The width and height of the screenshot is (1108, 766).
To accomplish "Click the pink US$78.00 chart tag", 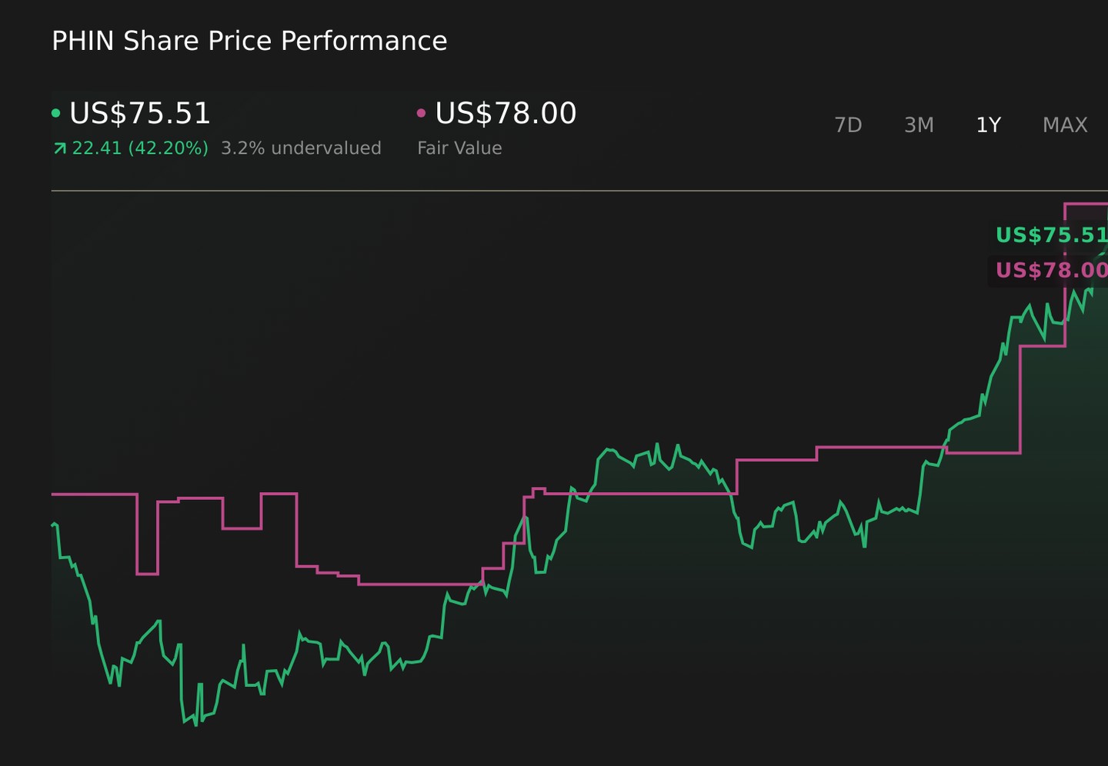I will (1051, 270).
